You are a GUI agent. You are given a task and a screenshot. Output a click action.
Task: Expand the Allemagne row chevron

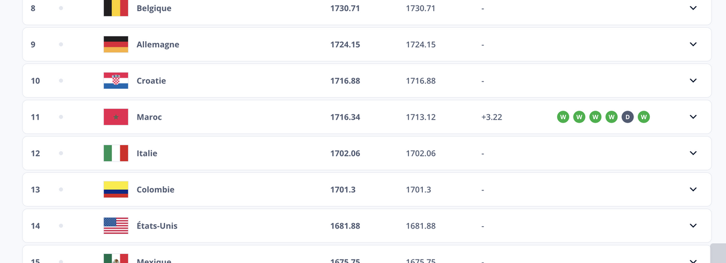point(693,44)
